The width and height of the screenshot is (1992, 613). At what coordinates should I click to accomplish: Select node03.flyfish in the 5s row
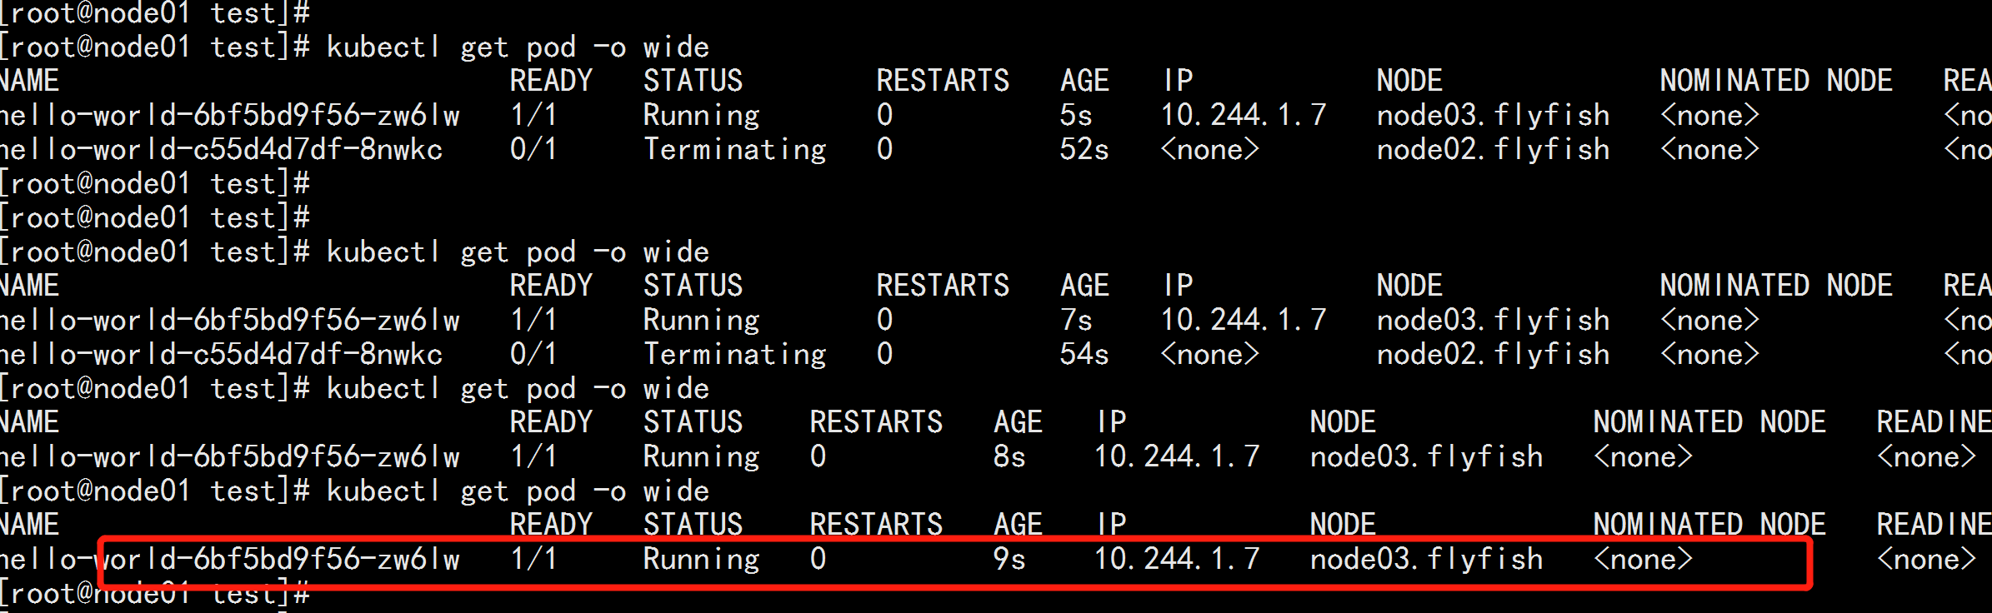coord(1494,116)
